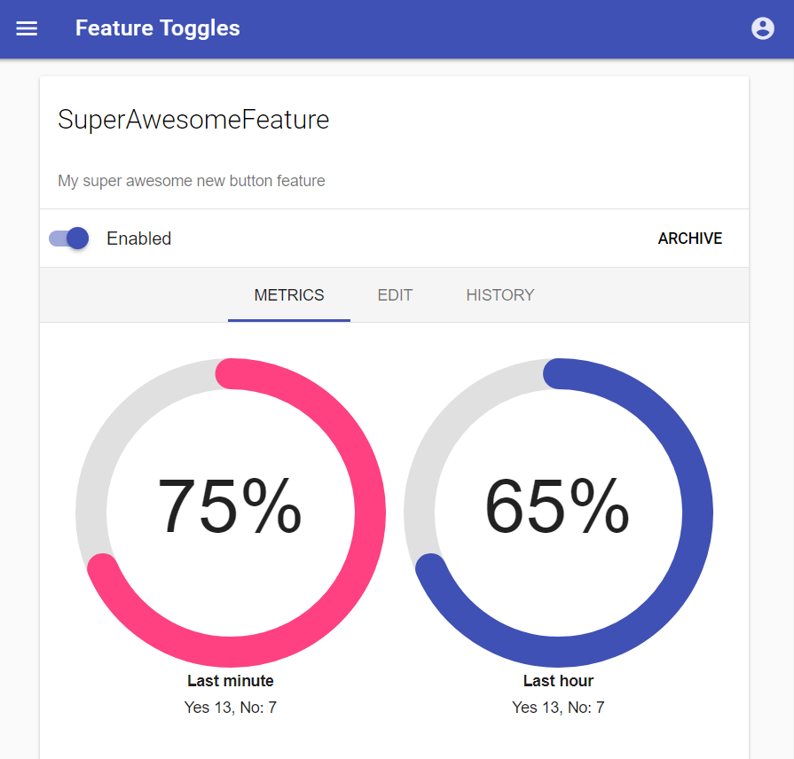Click Yes 13, No: 7 under Last minute
The width and height of the screenshot is (794, 759).
coord(231,707)
